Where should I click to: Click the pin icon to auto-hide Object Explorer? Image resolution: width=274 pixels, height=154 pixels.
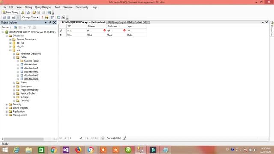point(50,22)
